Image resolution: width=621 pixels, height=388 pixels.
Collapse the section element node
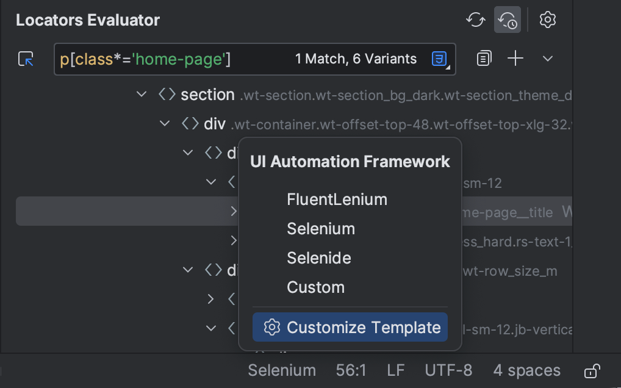142,94
